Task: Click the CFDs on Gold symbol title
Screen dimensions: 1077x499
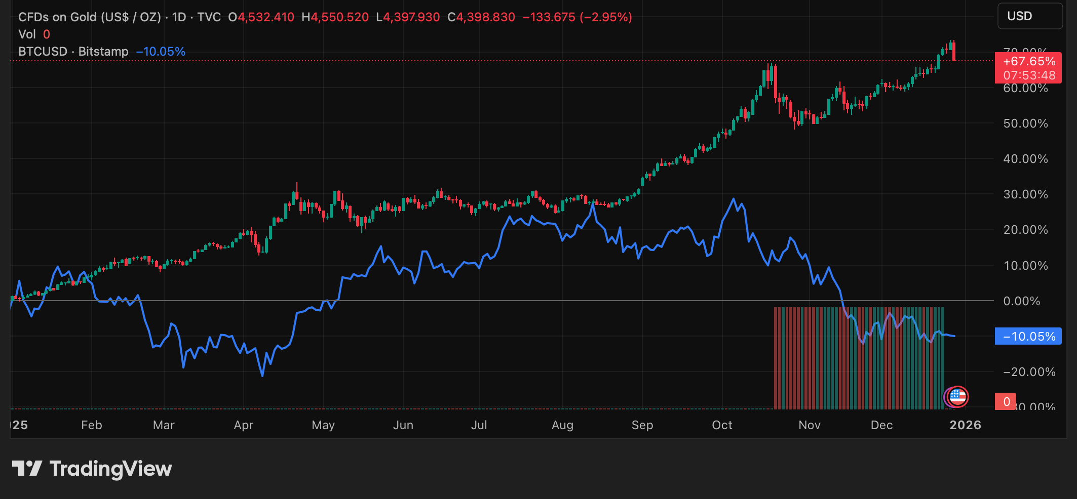Action: pyautogui.click(x=89, y=17)
